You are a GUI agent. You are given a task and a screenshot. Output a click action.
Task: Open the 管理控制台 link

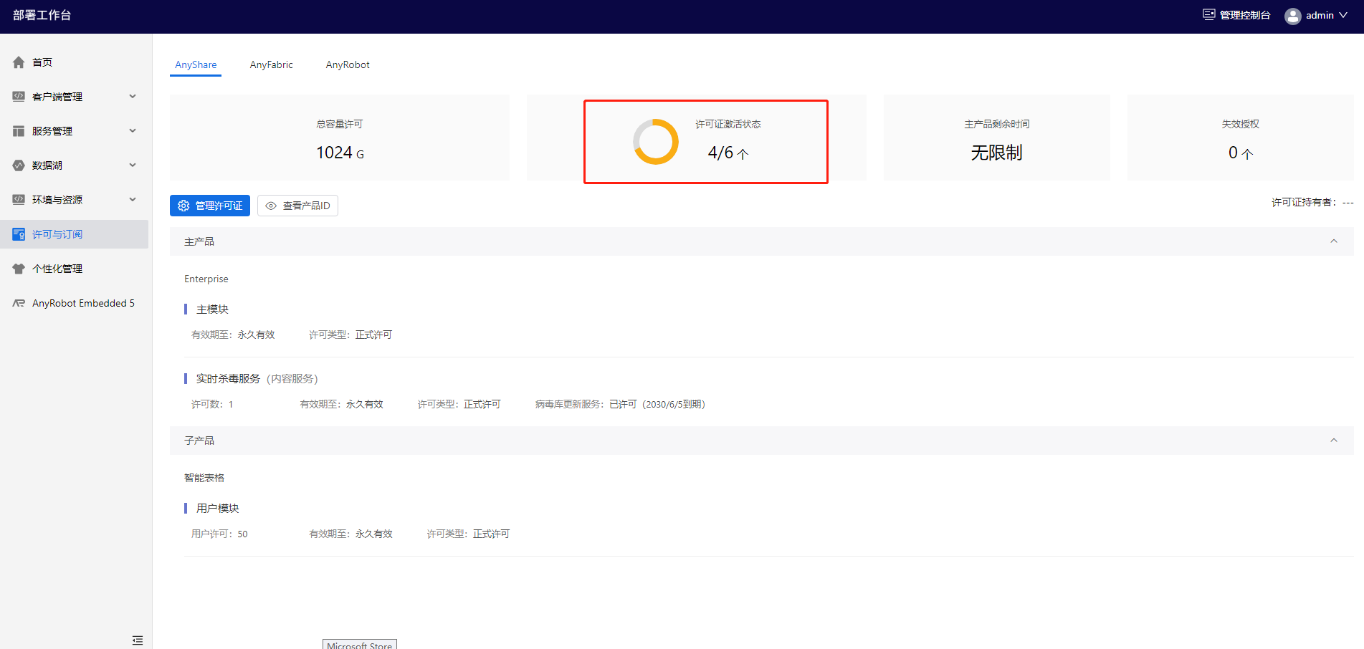click(1236, 15)
